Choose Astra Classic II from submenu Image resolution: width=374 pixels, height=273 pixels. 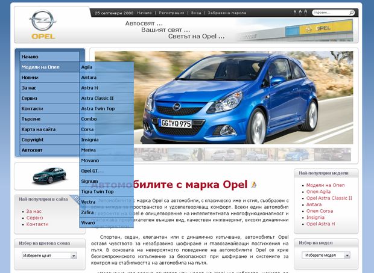(x=107, y=98)
